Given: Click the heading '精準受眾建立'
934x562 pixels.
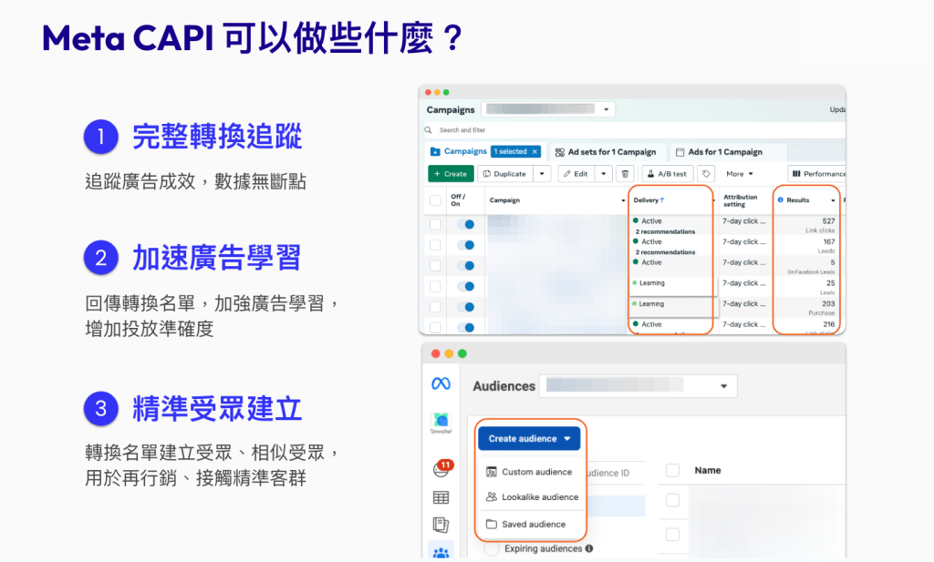Looking at the screenshot, I should (x=217, y=409).
